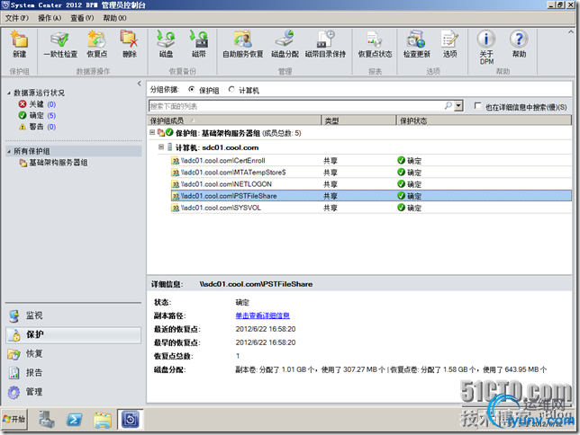Sort by 类型 column header
This screenshot has width=580, height=435.
point(358,120)
